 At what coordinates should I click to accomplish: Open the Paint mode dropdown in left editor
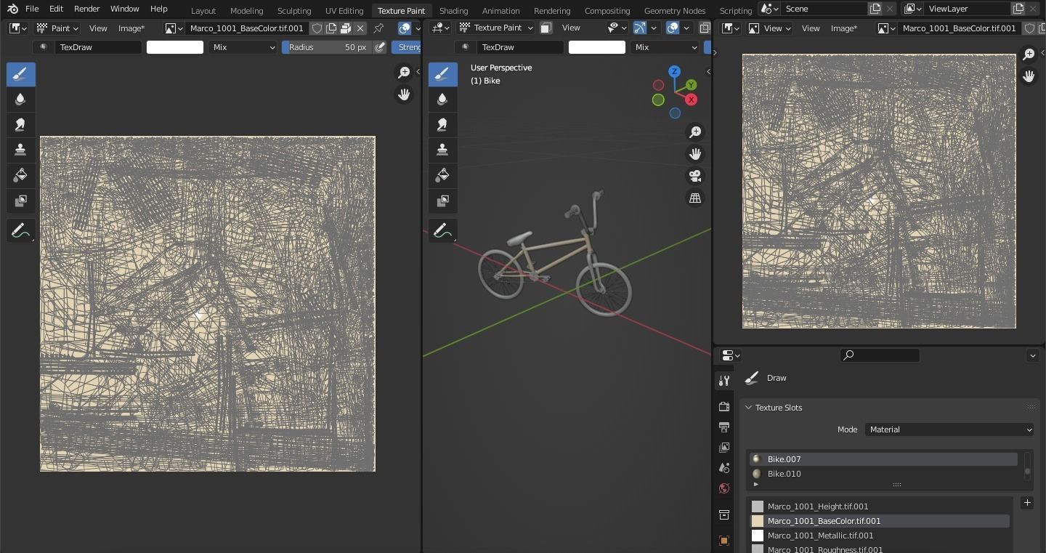(x=58, y=28)
